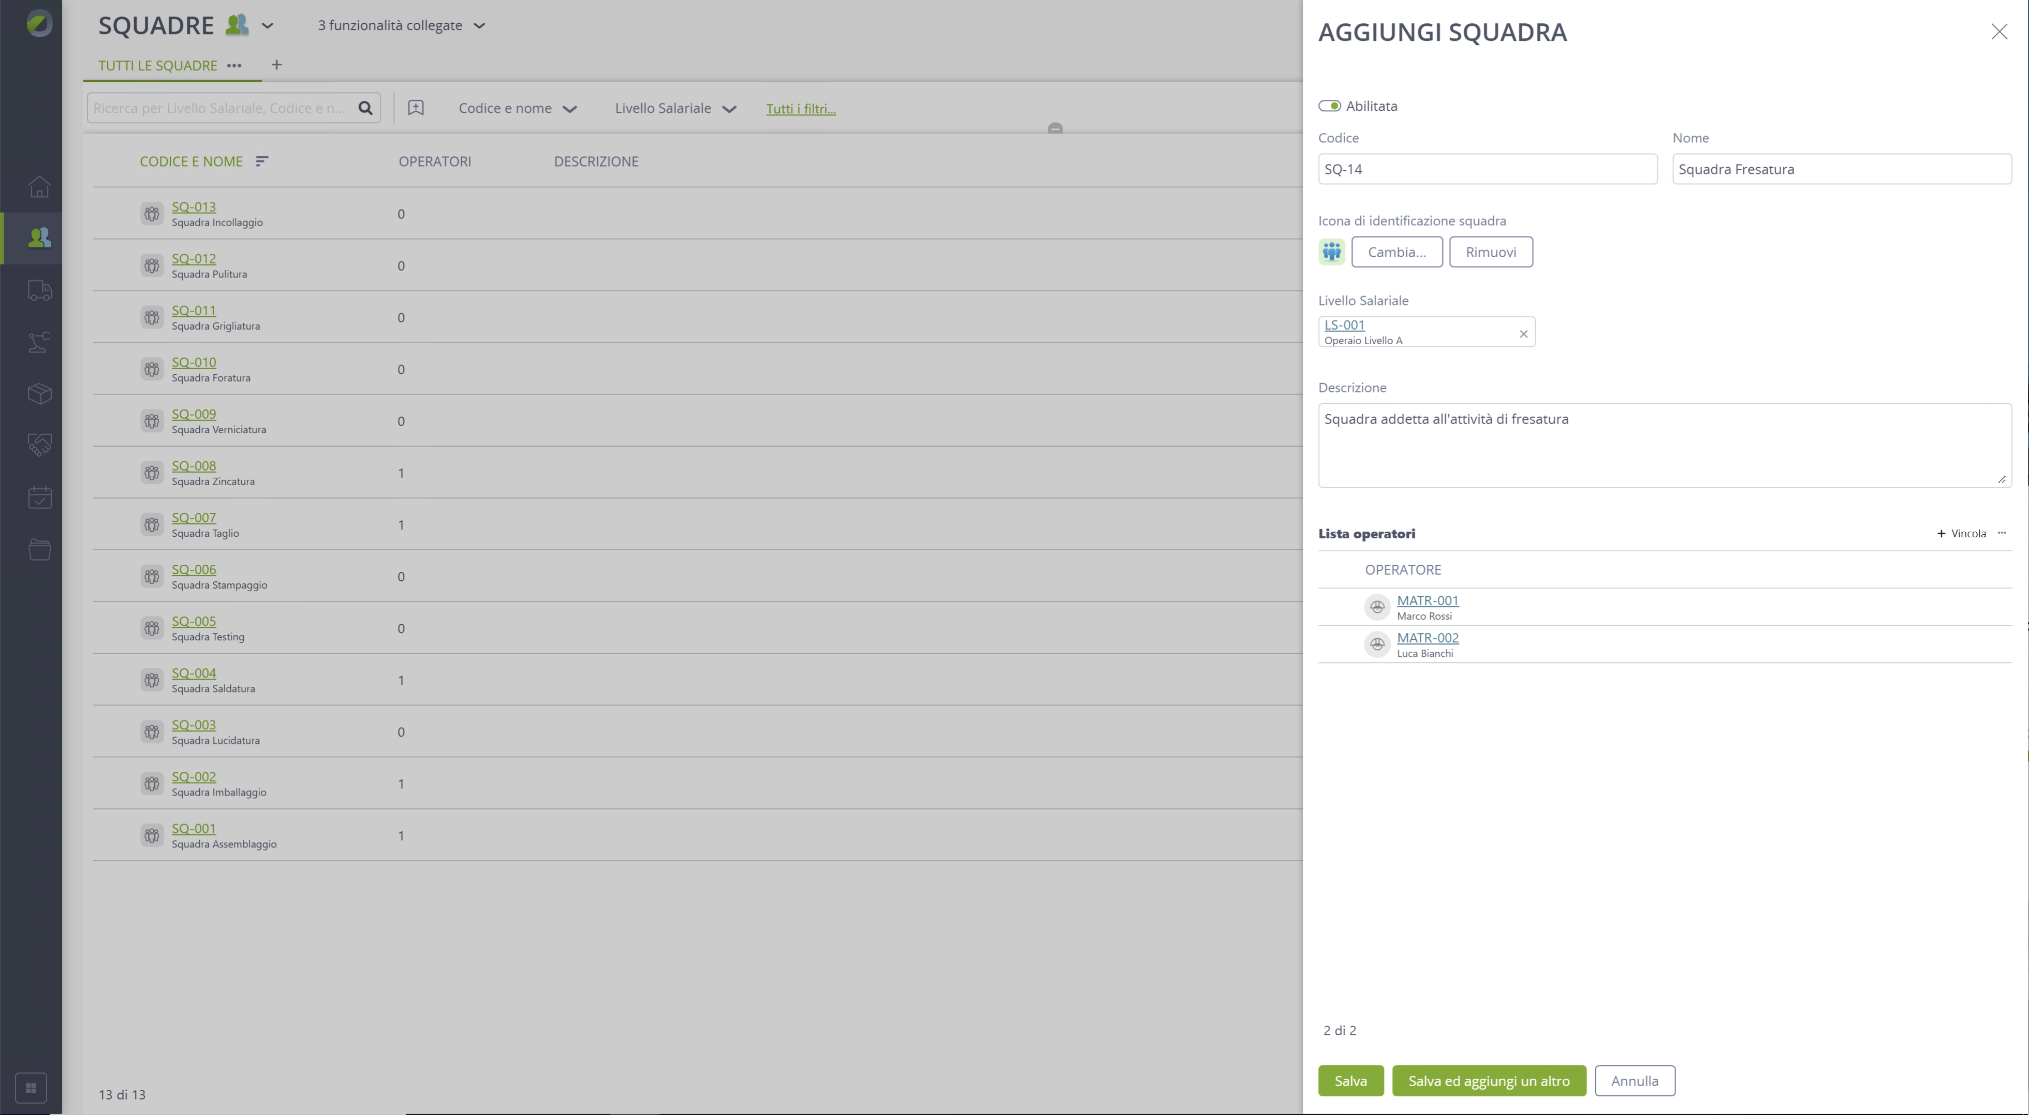Expand the Livello Salariale filter dropdown

click(x=675, y=109)
